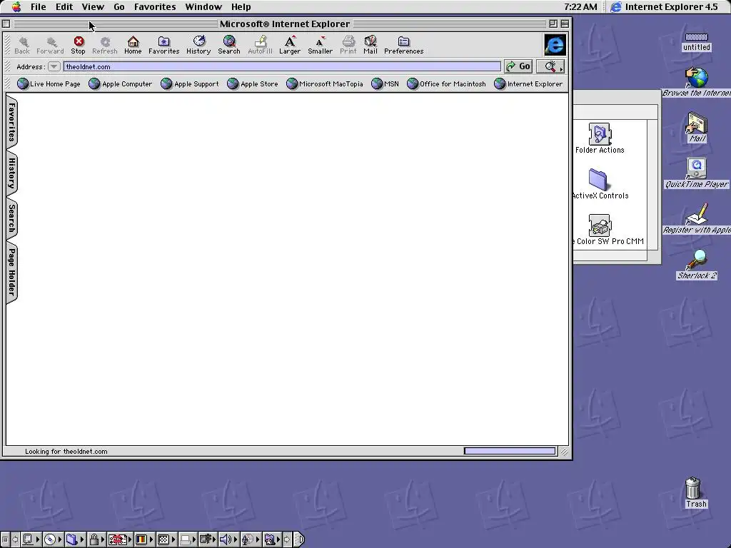Open the Edit menu
731x548 pixels.
pyautogui.click(x=64, y=7)
